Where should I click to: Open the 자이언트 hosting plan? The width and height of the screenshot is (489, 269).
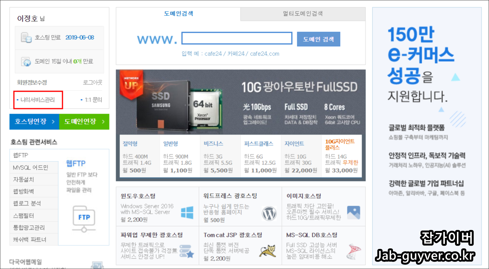(x=301, y=156)
